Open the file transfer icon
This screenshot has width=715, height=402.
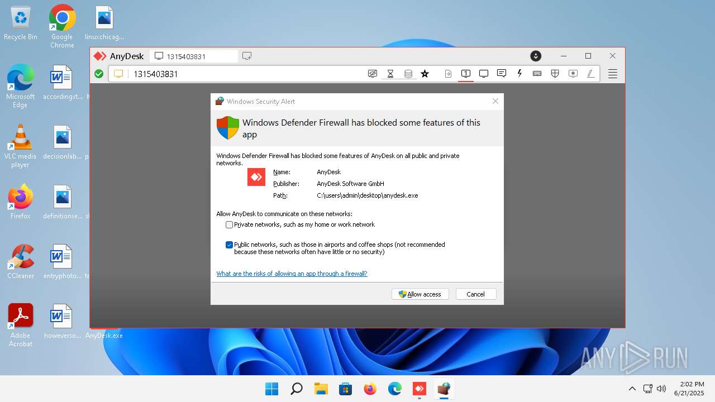(448, 74)
